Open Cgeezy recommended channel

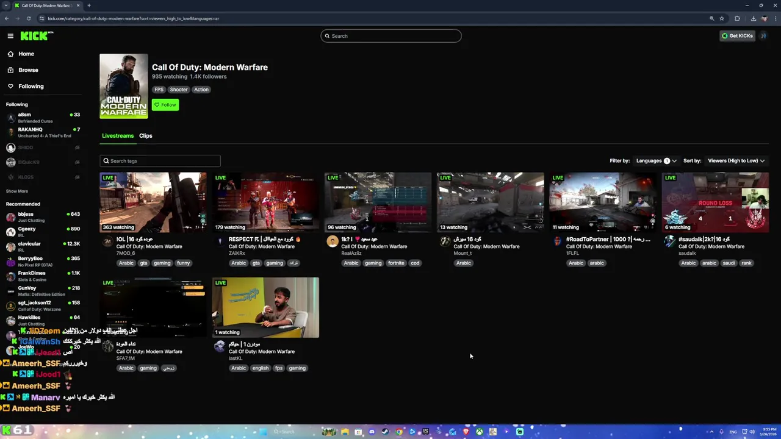click(x=43, y=232)
